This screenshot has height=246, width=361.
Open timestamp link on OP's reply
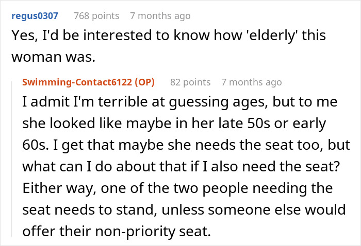tap(251, 82)
